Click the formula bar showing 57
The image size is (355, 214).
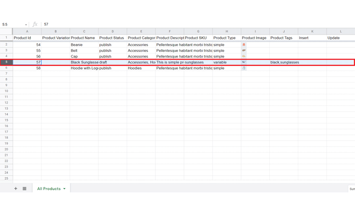point(173,25)
